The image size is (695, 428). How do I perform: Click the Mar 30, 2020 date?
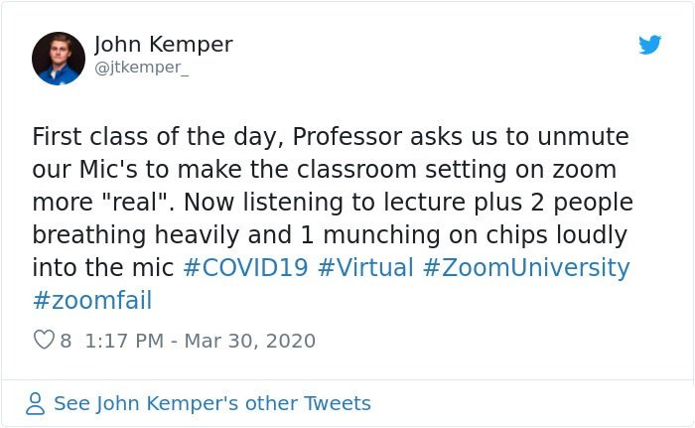tap(250, 341)
